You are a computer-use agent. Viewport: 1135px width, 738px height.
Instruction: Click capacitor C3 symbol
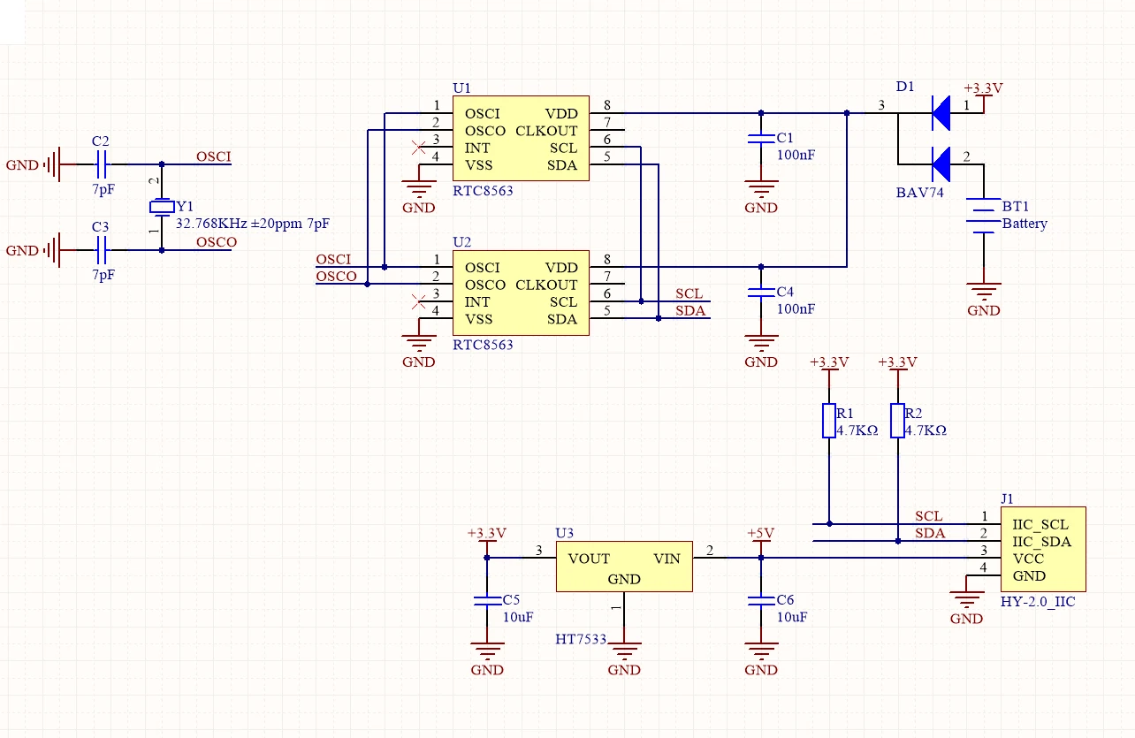coord(102,250)
